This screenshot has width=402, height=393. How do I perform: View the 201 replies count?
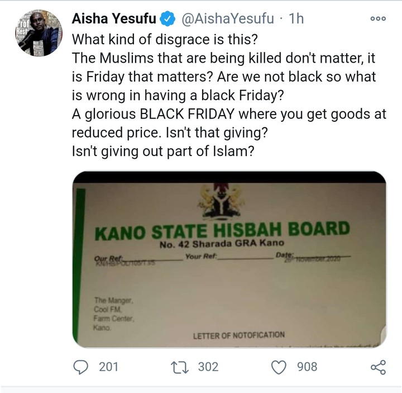[108, 367]
